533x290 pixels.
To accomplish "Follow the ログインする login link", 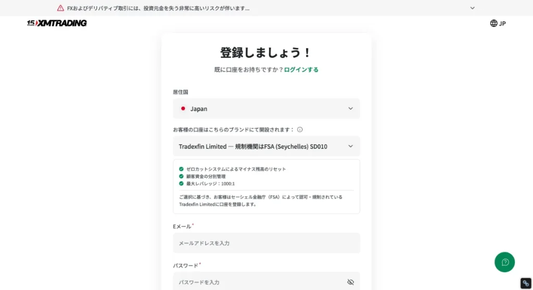I will tap(301, 69).
